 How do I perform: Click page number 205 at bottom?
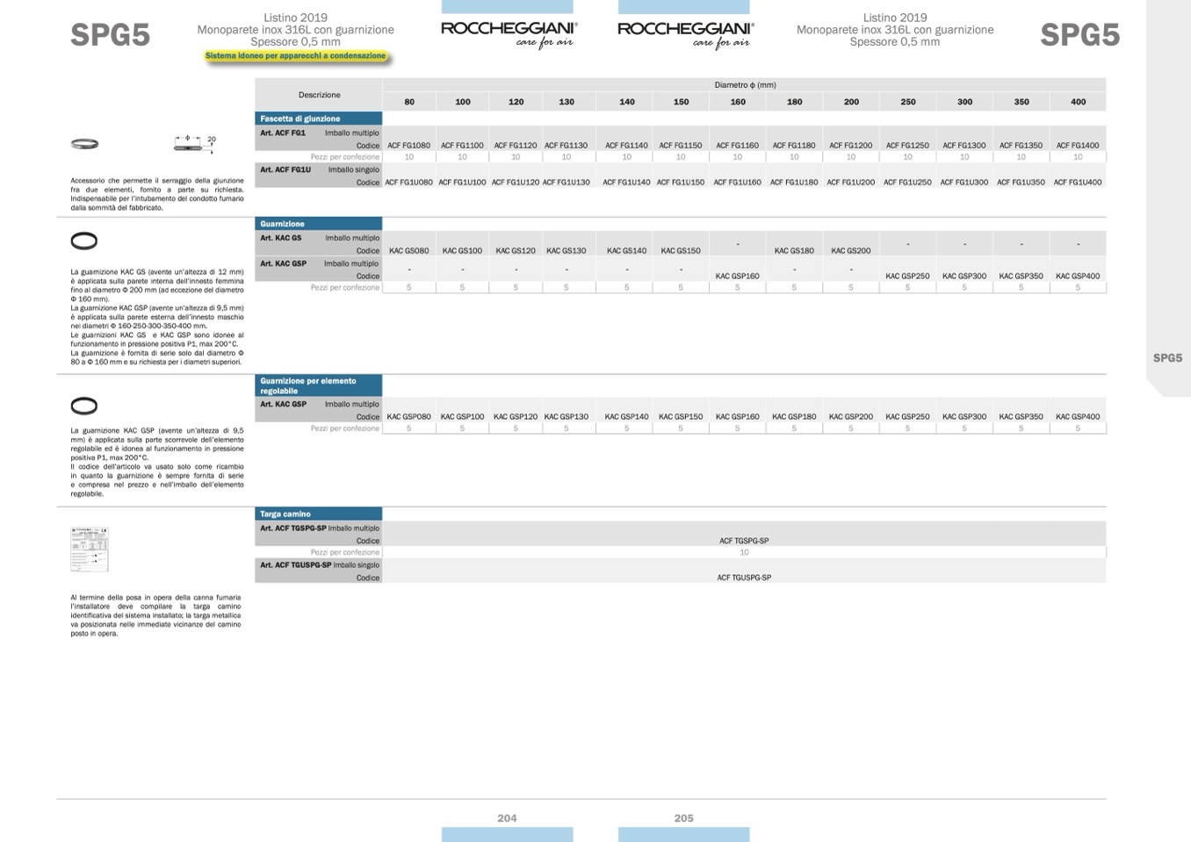point(683,818)
